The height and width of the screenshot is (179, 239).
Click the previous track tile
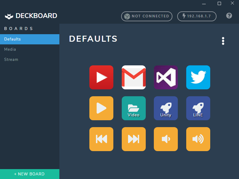pyautogui.click(x=101, y=139)
